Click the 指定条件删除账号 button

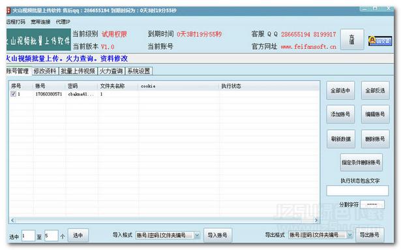point(361,163)
